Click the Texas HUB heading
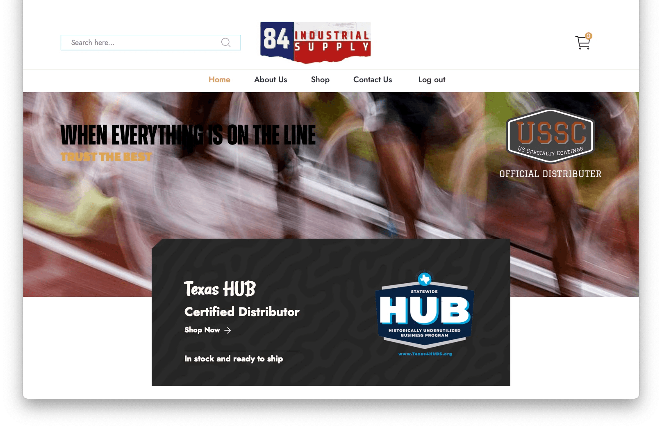662x429 pixels. point(220,289)
